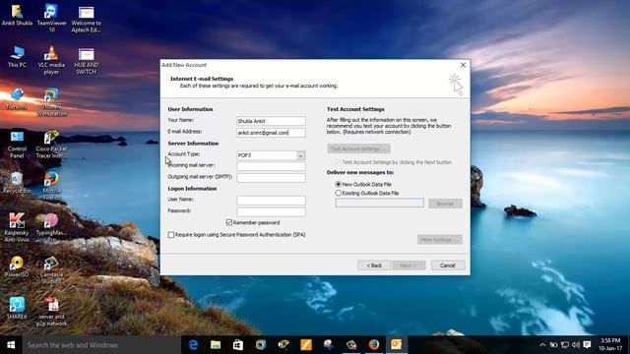Click the Password input field
The width and height of the screenshot is (630, 354).
271,211
